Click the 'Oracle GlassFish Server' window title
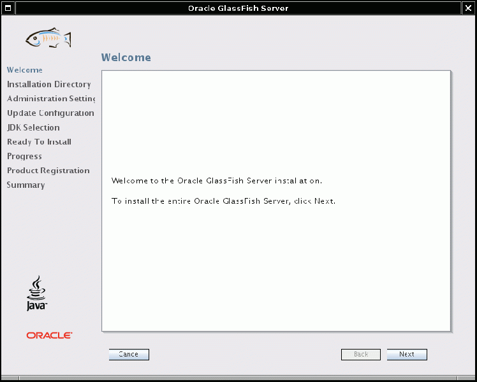Screen dimensions: 477x382 click(x=238, y=8)
